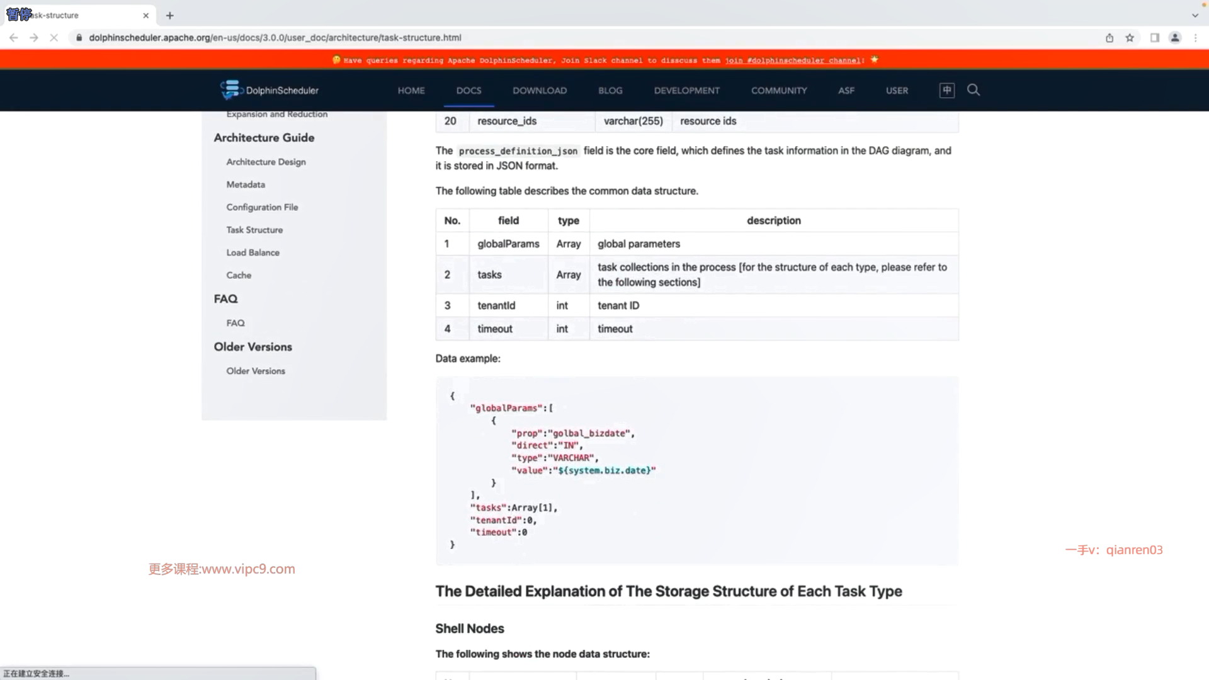Open Chrome three-dot menu
This screenshot has height=680, width=1209.
pos(1195,38)
